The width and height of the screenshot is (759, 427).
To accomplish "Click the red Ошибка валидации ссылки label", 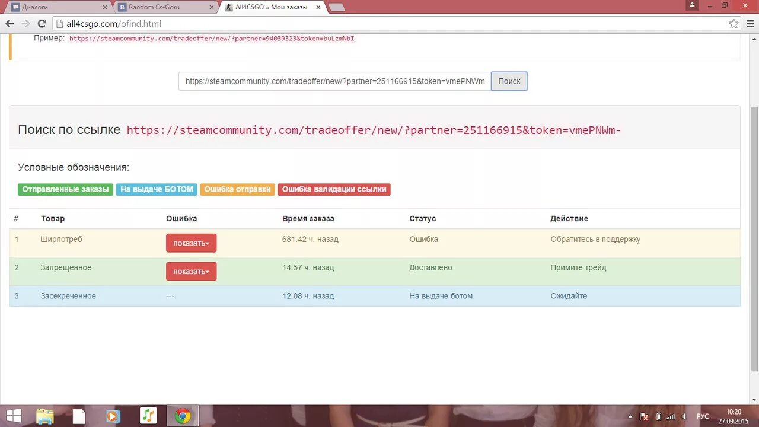I will [x=334, y=189].
